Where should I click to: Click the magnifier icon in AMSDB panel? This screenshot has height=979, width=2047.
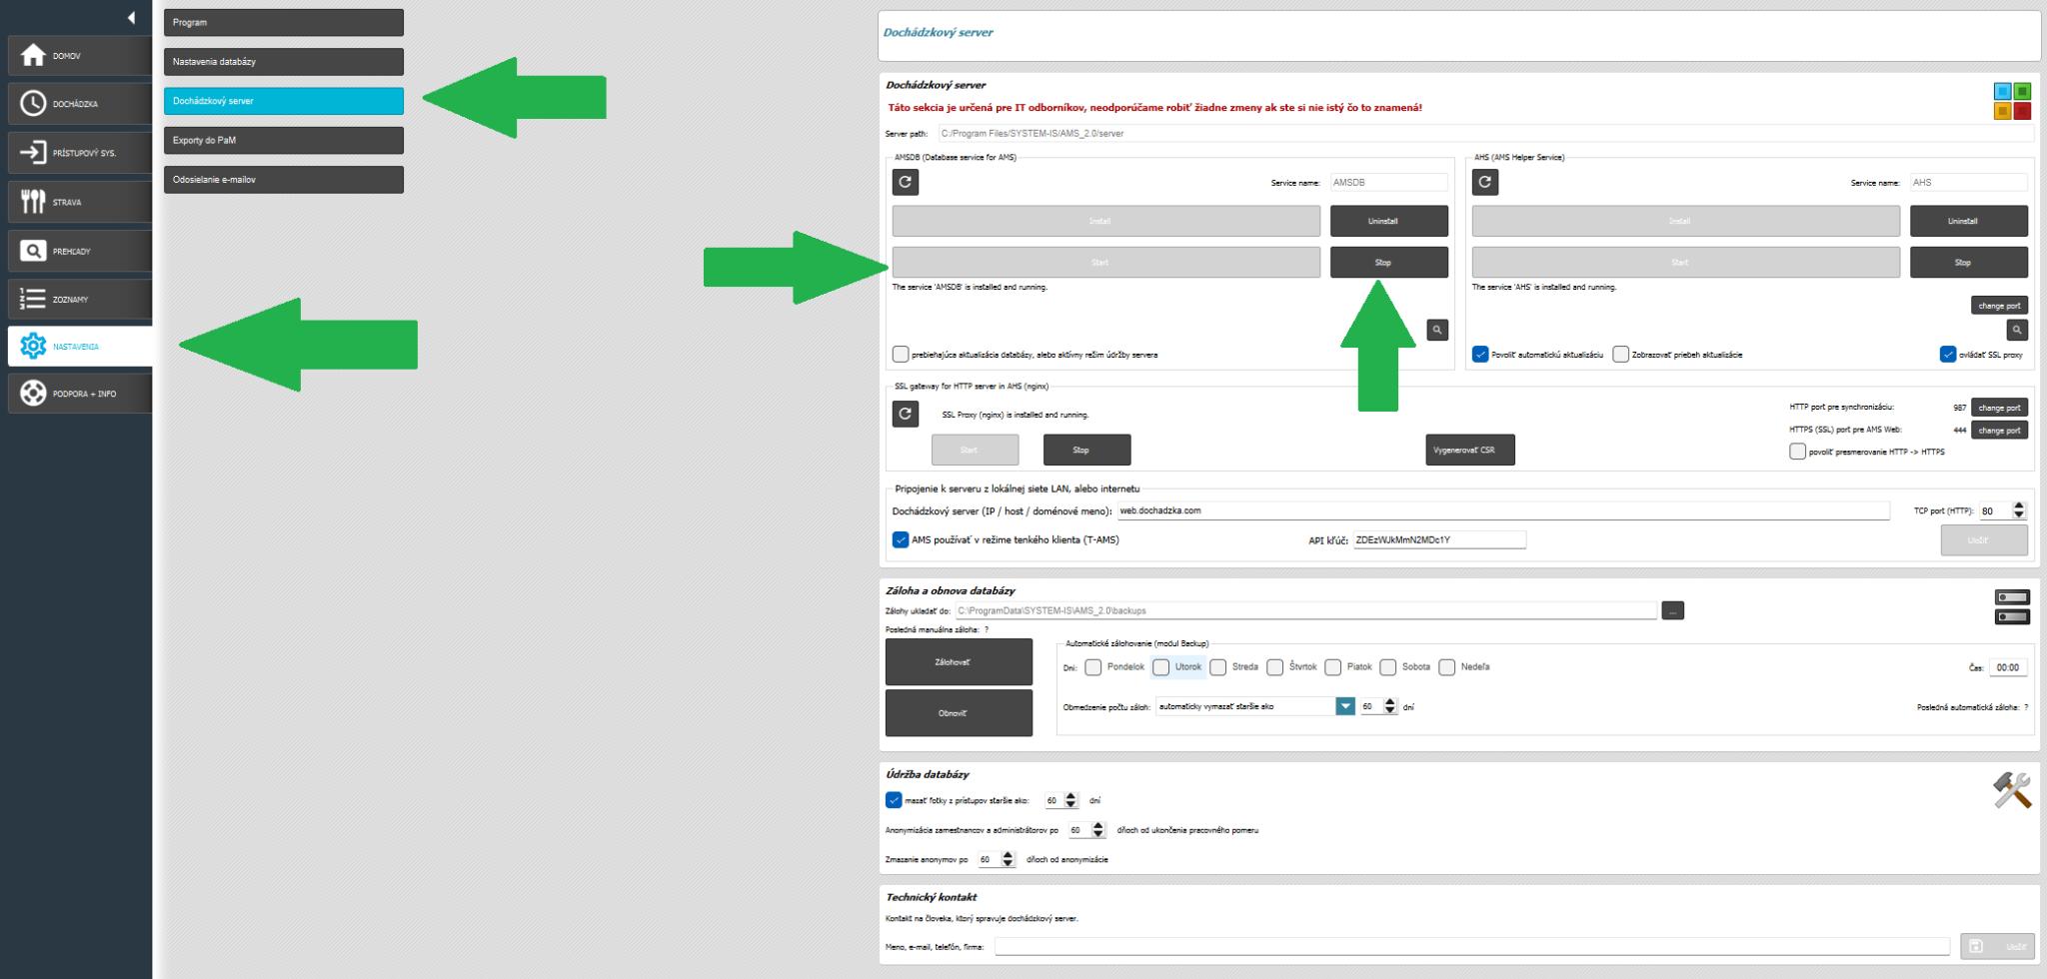coord(1436,330)
